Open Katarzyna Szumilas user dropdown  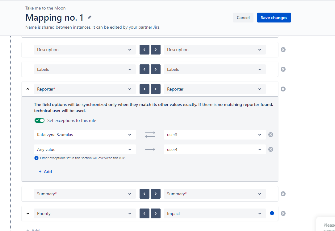coord(85,135)
